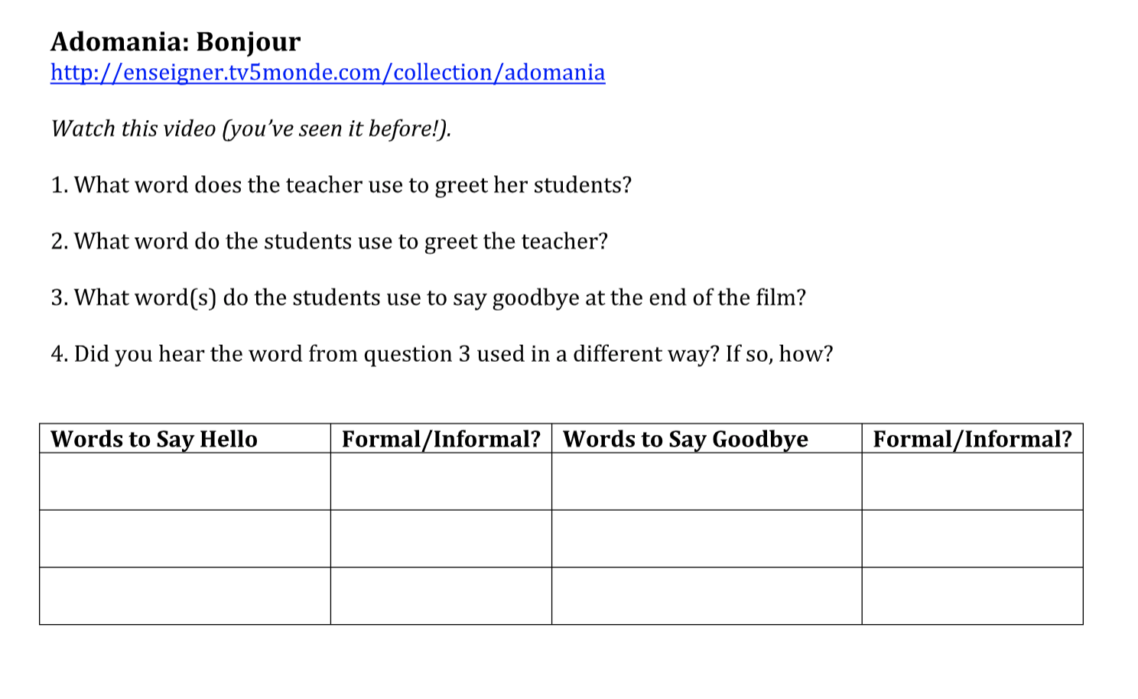Click second-row cell under the first 'Formal/Informal?'
1138x699 pixels.
[x=441, y=539]
